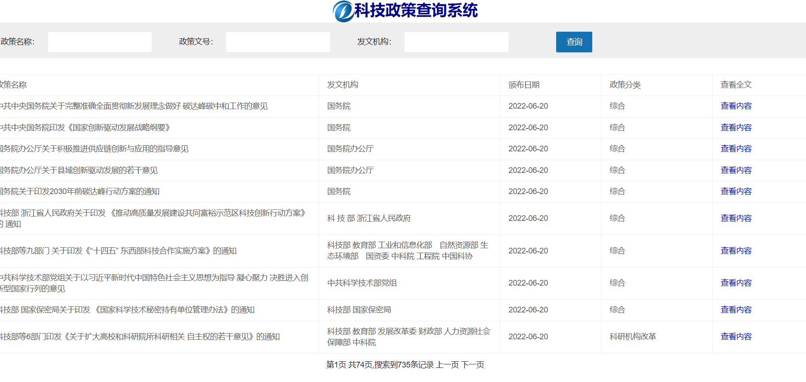806x382 pixels.
Task: Open 查看内容 for 国家创新驱动发展战略纲要 row
Action: pos(736,128)
